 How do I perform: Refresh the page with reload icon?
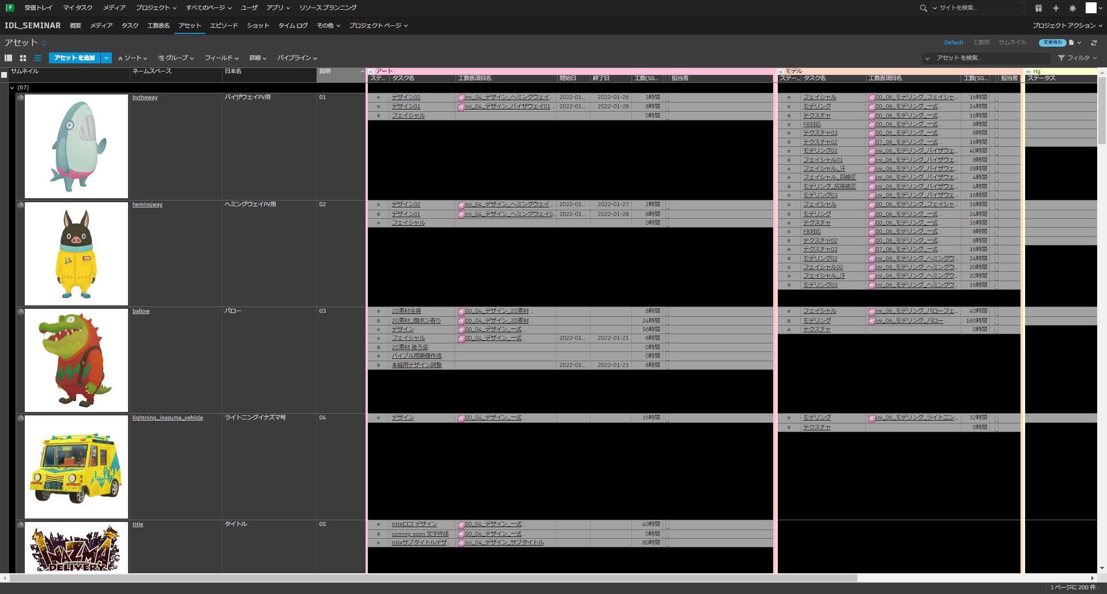pyautogui.click(x=1094, y=43)
